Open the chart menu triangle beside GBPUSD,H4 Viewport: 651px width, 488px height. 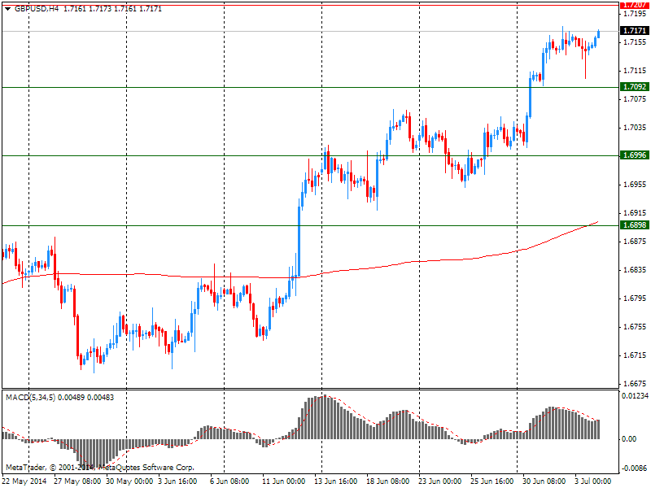coord(8,9)
